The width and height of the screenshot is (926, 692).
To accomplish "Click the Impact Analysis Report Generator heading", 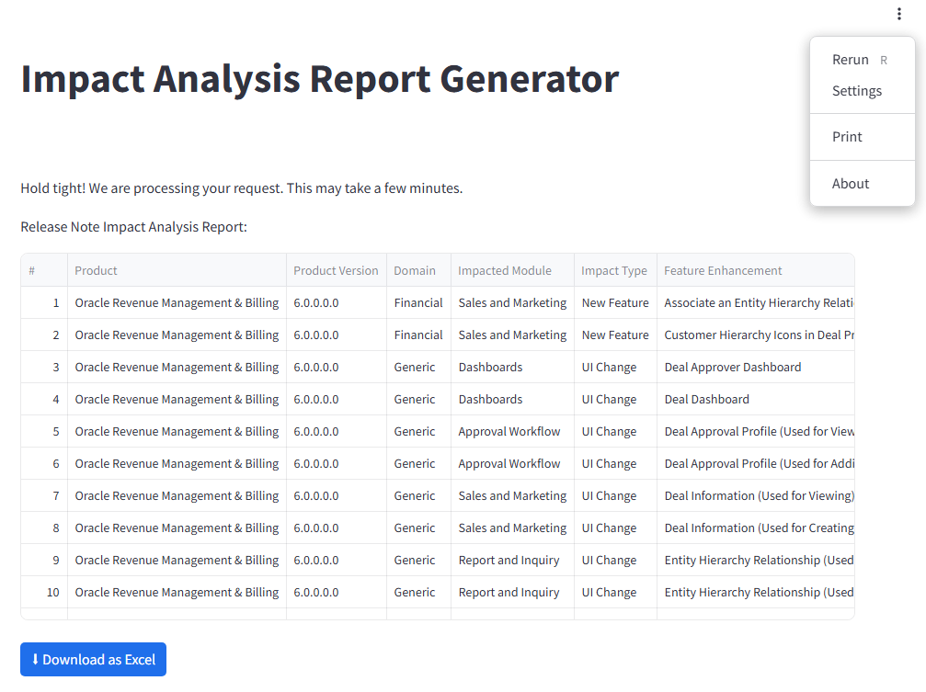I will [x=319, y=79].
